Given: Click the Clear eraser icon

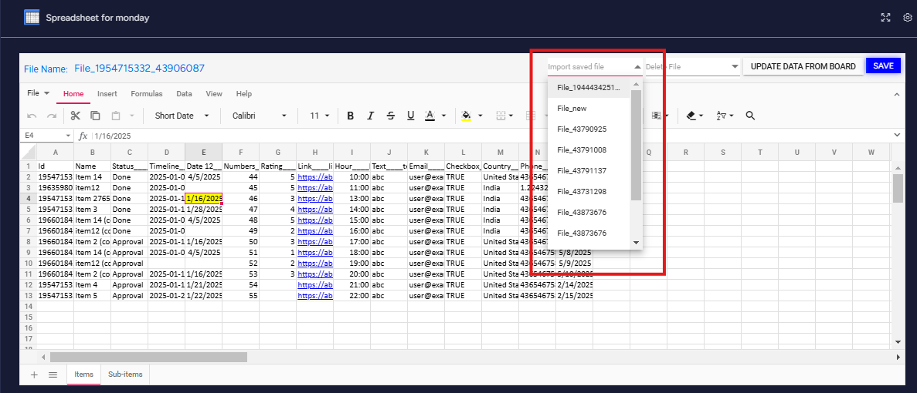Looking at the screenshot, I should [x=691, y=116].
